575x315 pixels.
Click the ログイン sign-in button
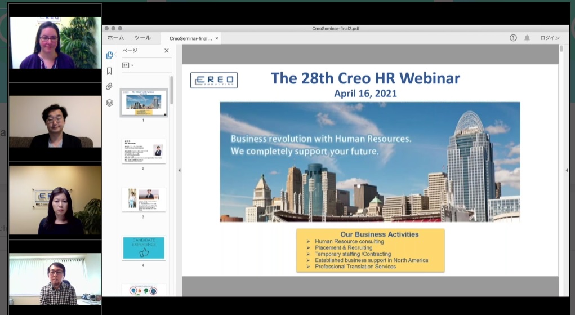[550, 38]
